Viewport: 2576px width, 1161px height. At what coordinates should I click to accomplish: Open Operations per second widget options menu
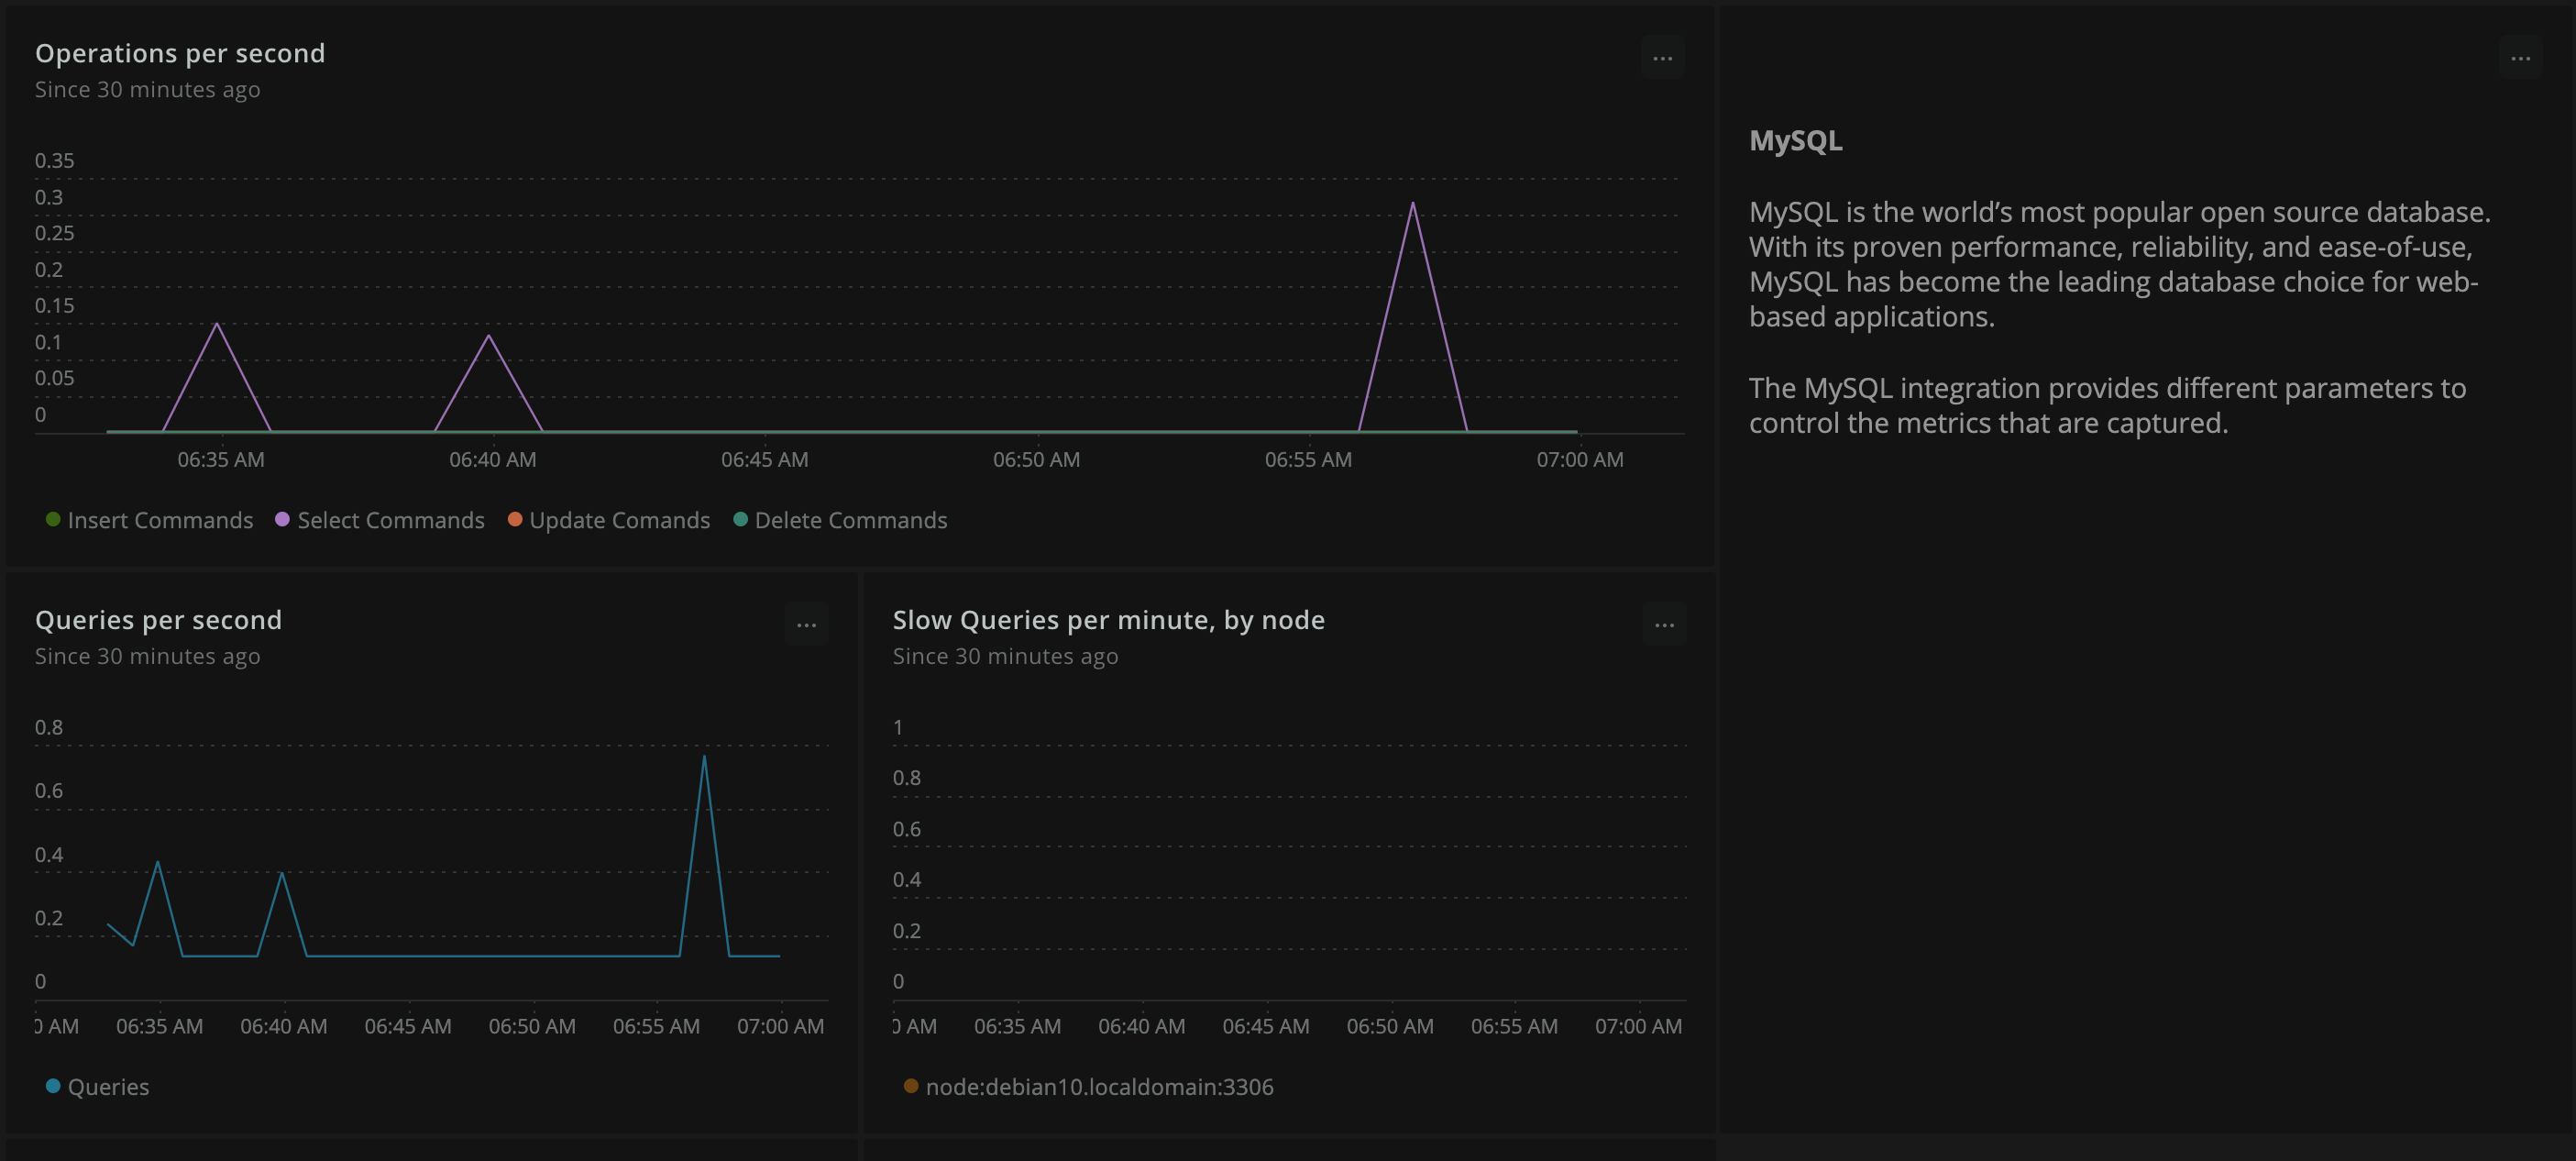[1662, 58]
